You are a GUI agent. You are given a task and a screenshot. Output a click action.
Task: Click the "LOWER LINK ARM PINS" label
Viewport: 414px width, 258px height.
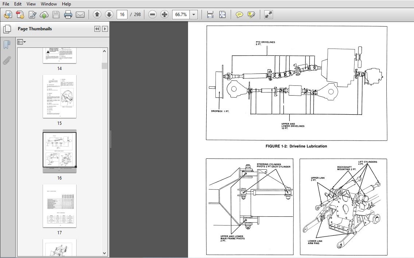[315, 242]
